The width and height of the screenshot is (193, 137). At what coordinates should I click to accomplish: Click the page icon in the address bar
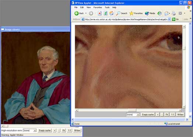83,19
